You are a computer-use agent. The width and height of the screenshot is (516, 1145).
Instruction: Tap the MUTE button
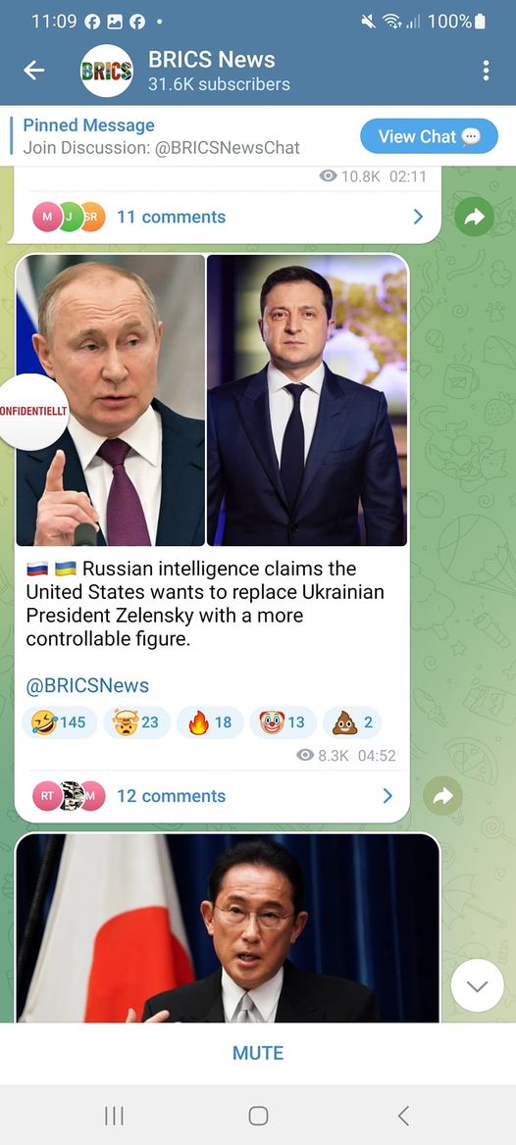pyautogui.click(x=258, y=1053)
